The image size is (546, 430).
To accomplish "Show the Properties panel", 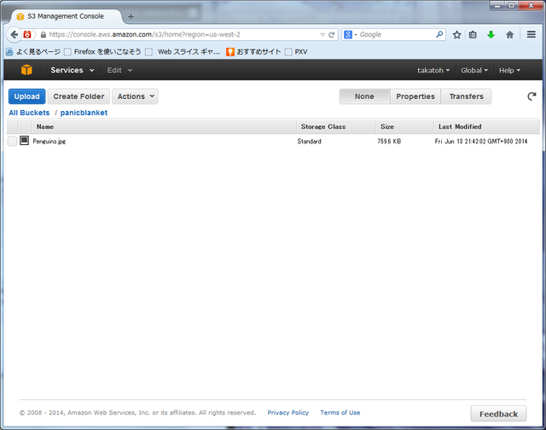I will tap(415, 96).
